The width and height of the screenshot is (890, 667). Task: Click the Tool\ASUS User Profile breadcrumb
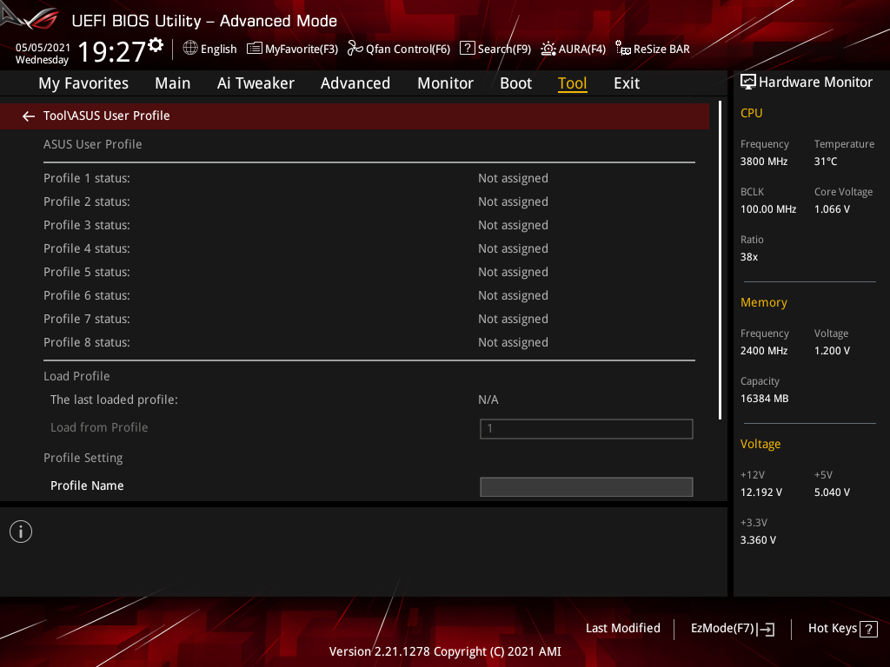pos(107,116)
